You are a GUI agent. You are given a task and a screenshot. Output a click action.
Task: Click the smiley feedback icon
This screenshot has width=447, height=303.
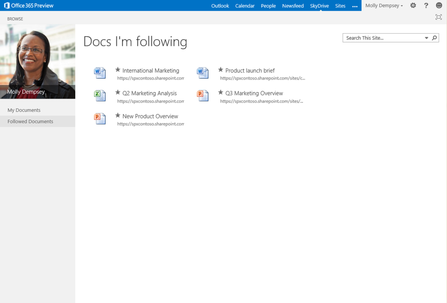coord(439,6)
